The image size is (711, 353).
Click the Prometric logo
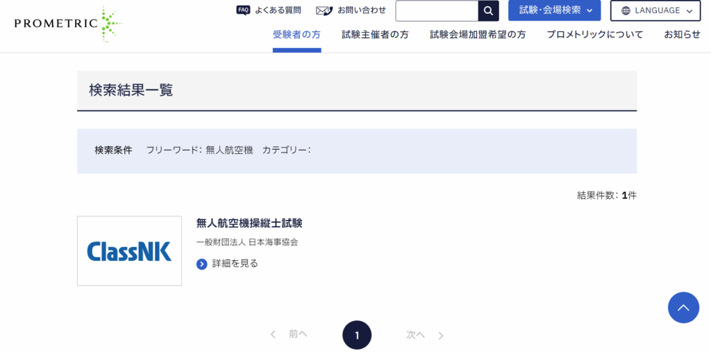[67, 23]
